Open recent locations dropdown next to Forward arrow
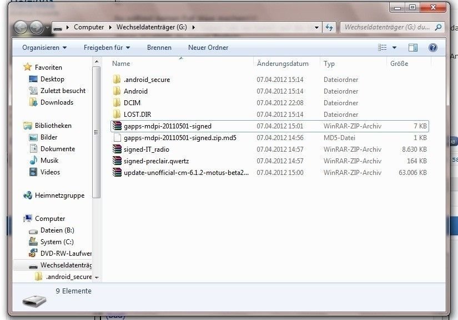 (x=47, y=28)
